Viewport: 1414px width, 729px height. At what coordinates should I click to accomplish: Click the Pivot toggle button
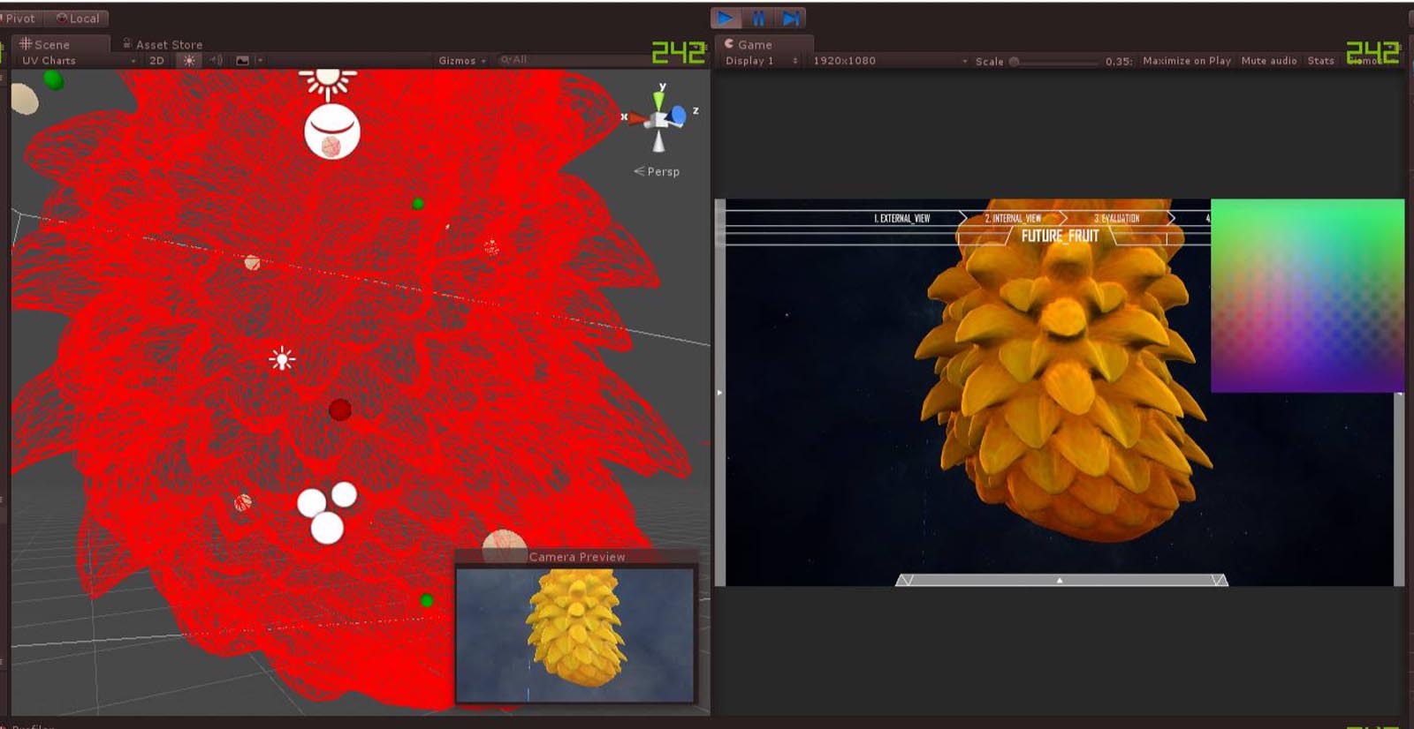(x=19, y=19)
